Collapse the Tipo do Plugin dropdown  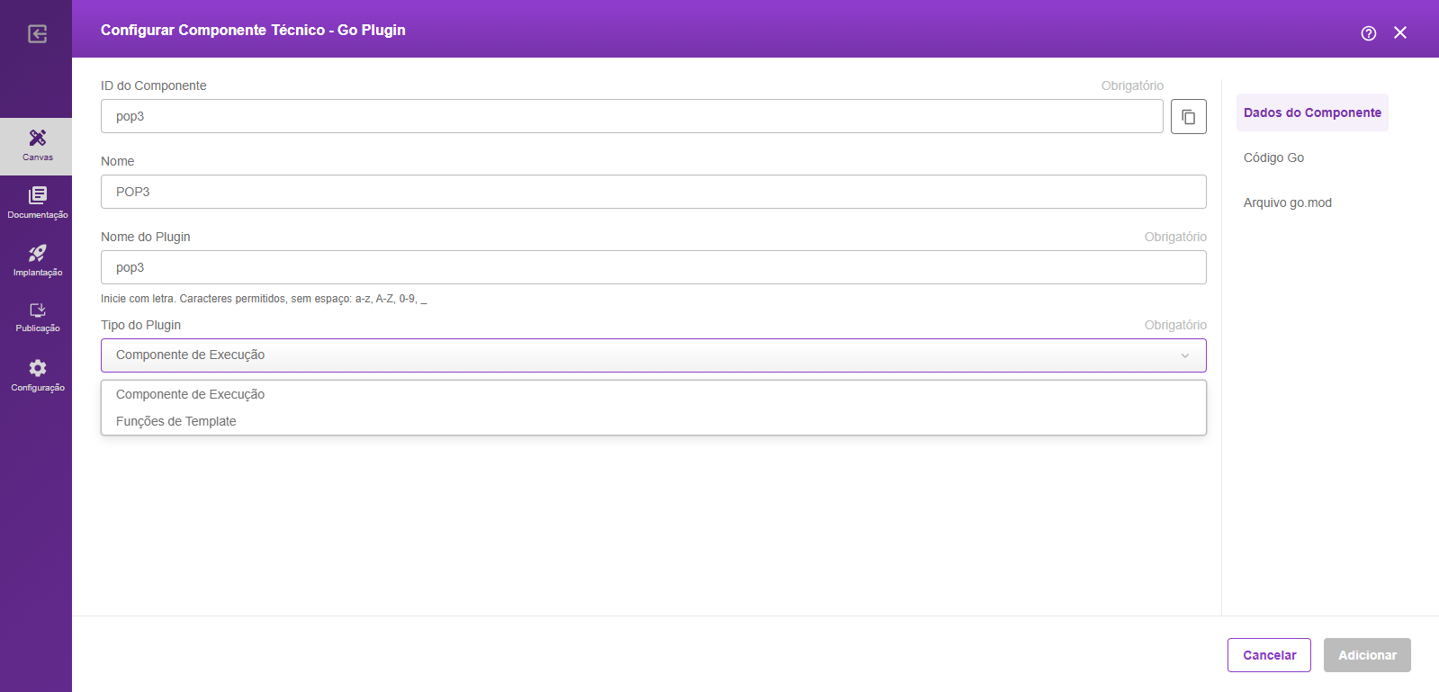click(x=1184, y=355)
